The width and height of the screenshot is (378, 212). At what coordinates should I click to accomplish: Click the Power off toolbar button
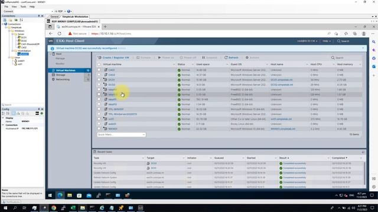coord(188,58)
